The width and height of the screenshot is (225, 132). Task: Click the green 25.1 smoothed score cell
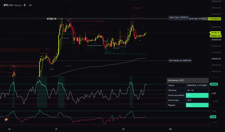pos(197,95)
